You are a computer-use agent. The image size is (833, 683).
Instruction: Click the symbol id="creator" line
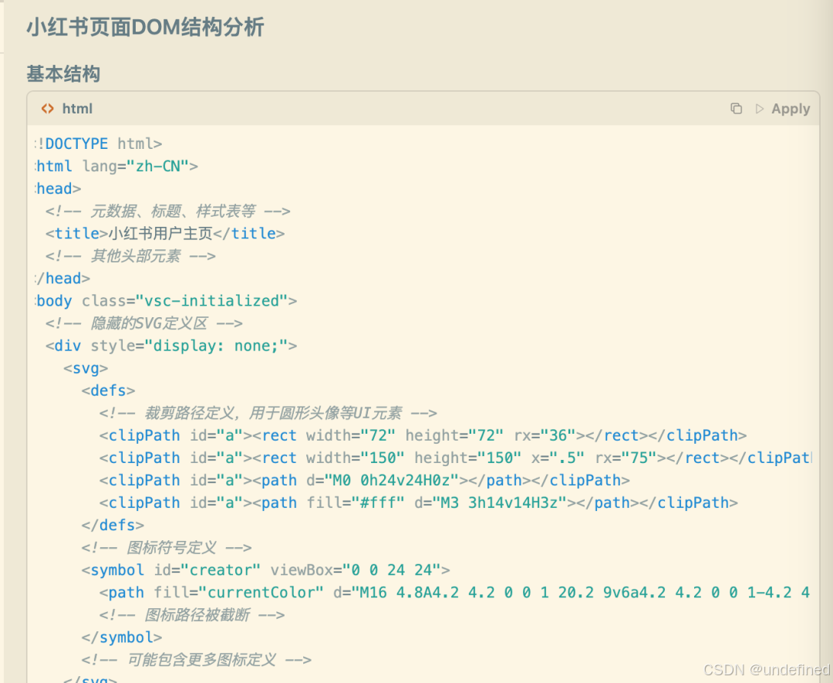pos(265,570)
